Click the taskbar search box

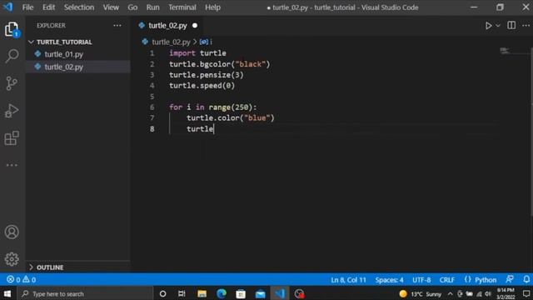coord(85,293)
